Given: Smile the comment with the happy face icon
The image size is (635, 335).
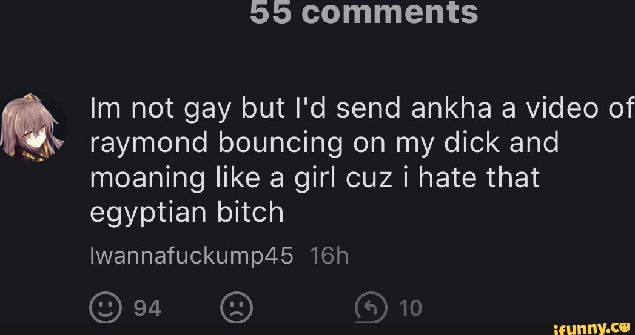Looking at the screenshot, I should 106,308.
